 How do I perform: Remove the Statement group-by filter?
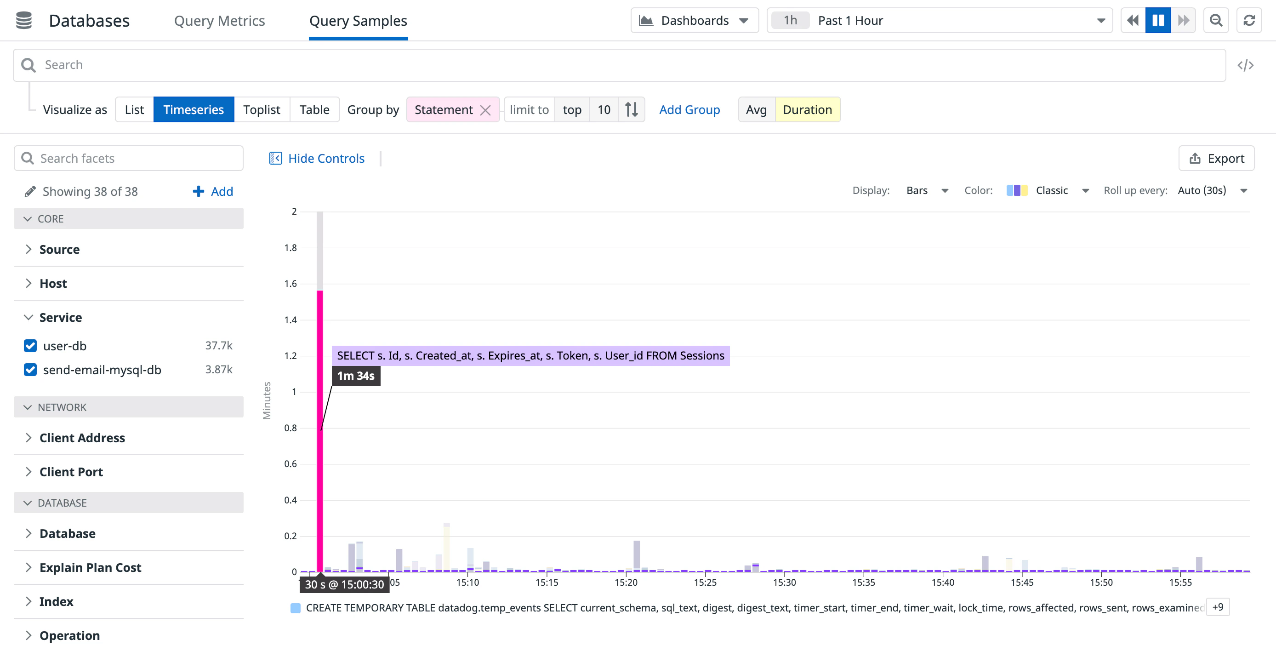click(x=485, y=109)
